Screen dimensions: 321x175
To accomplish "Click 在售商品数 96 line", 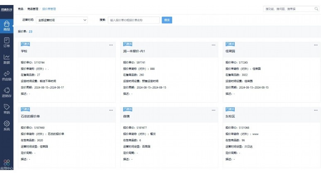I will pyautogui.click(x=235, y=140).
